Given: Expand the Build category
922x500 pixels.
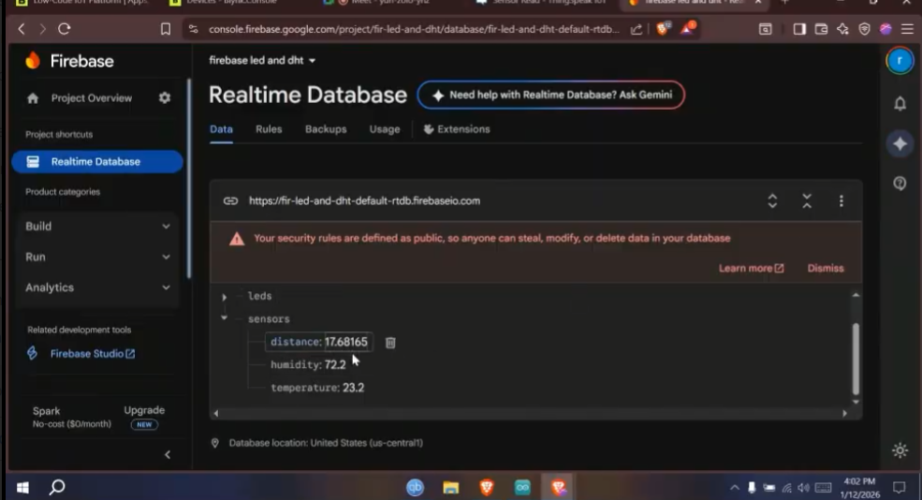Looking at the screenshot, I should tap(97, 227).
